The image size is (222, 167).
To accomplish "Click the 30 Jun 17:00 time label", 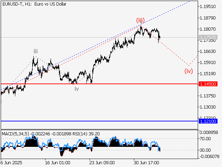I will (147, 162).
